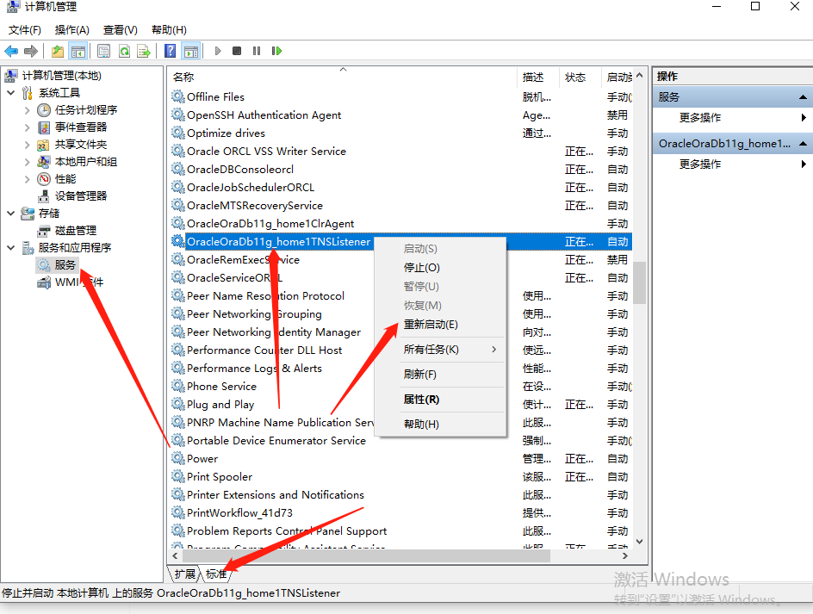
Task: Click the Pause Service toolbar icon
Action: point(257,51)
